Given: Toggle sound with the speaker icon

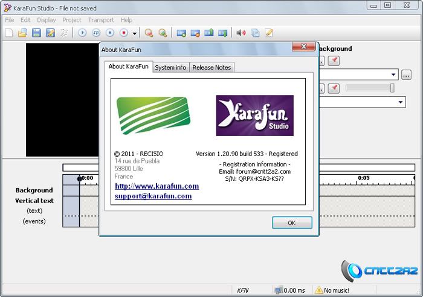Looking at the screenshot, I should [x=241, y=33].
